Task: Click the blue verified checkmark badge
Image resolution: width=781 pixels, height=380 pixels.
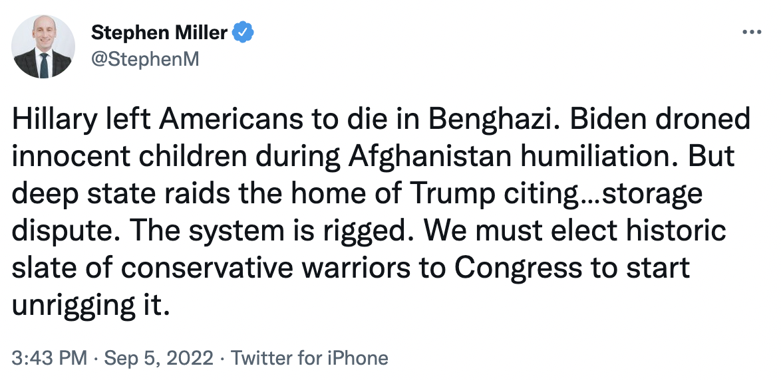Action: click(x=243, y=33)
